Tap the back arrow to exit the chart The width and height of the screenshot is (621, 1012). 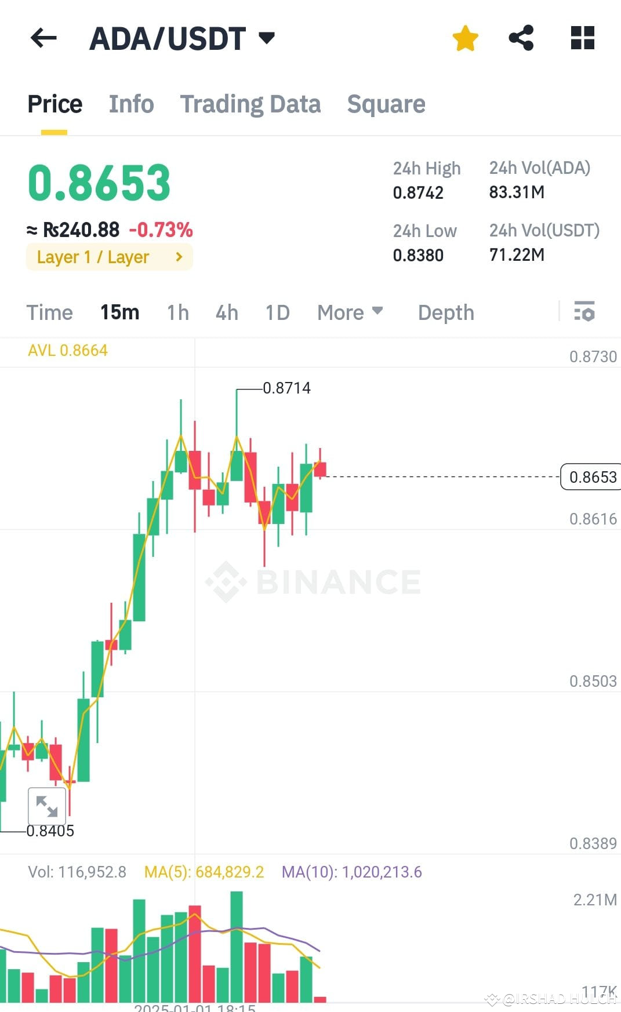coord(43,38)
